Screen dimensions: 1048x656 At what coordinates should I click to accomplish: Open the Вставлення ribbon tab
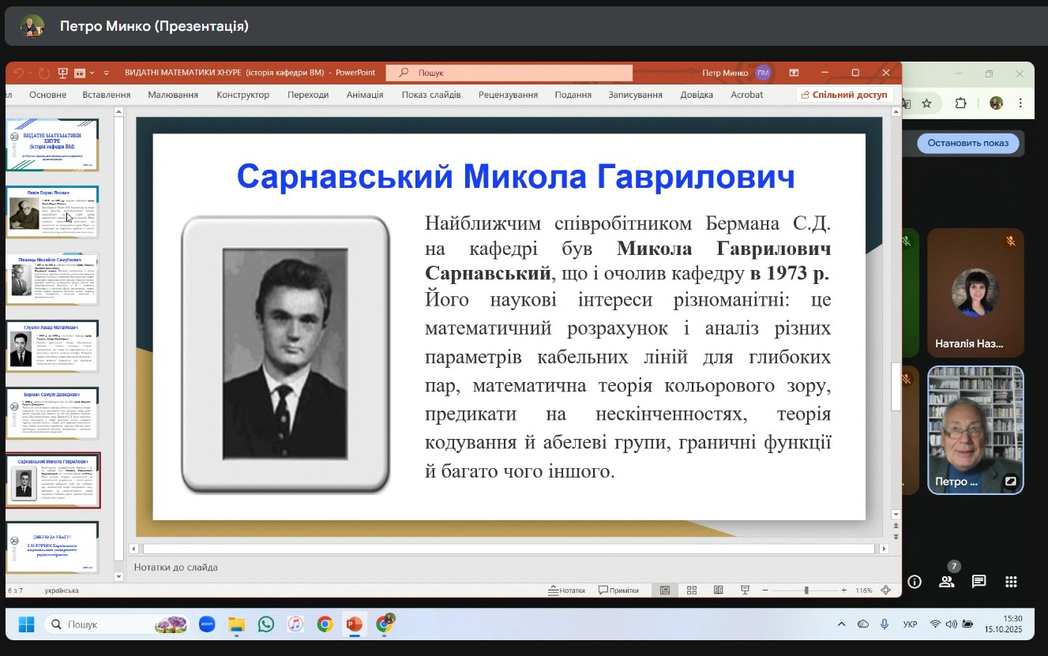[x=106, y=95]
